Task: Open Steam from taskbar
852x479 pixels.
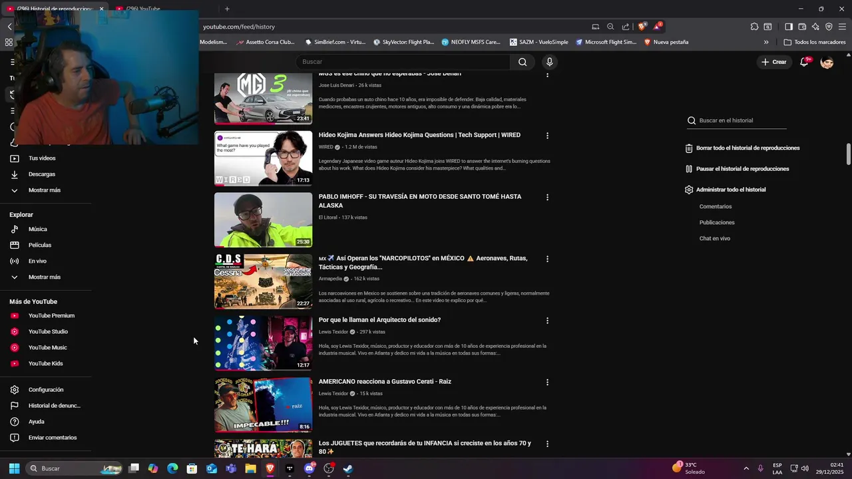Action: pyautogui.click(x=347, y=468)
